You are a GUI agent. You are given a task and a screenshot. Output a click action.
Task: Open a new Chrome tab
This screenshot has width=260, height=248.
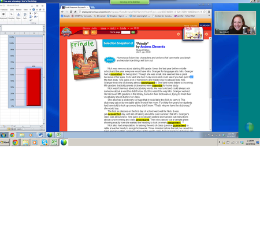(x=92, y=8)
